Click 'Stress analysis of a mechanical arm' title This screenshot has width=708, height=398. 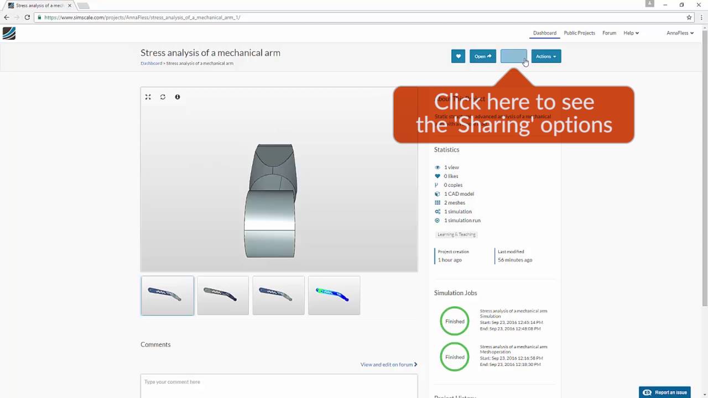(210, 53)
